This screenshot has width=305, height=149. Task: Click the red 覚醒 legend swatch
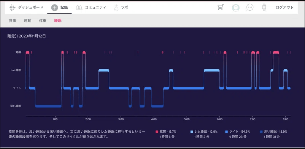[157, 132]
